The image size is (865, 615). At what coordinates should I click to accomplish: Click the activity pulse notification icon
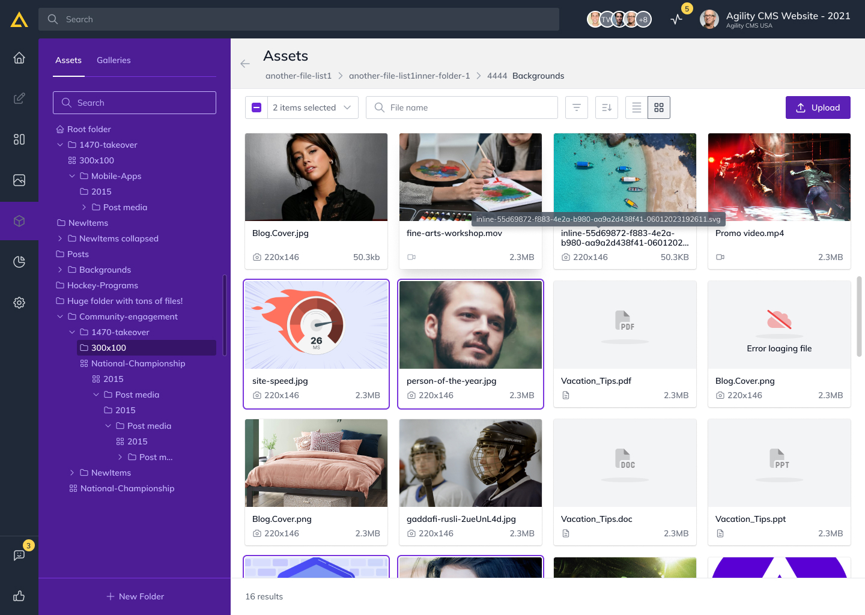[676, 19]
